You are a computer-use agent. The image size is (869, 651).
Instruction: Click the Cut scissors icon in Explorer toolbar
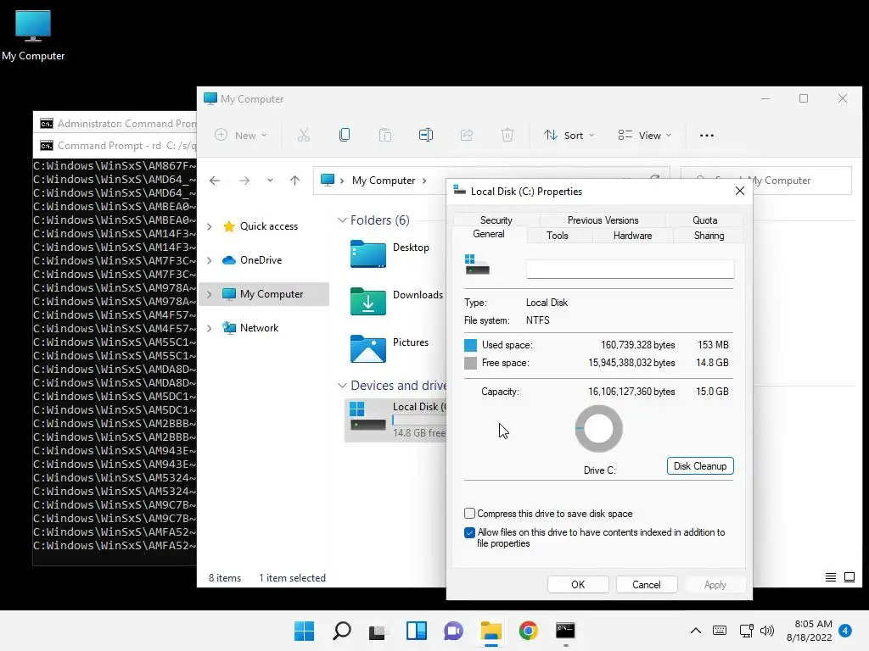pyautogui.click(x=304, y=135)
